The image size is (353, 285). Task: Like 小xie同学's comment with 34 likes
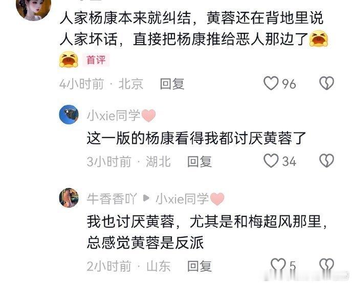point(271,161)
